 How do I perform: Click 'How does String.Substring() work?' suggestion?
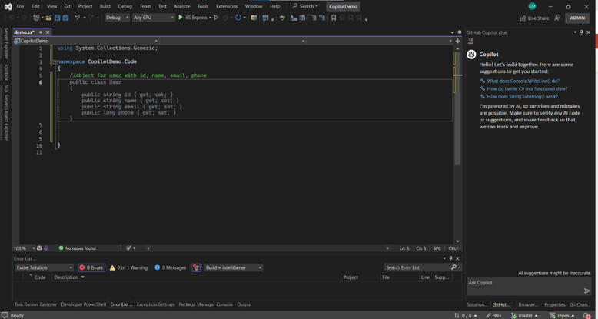[x=522, y=97]
